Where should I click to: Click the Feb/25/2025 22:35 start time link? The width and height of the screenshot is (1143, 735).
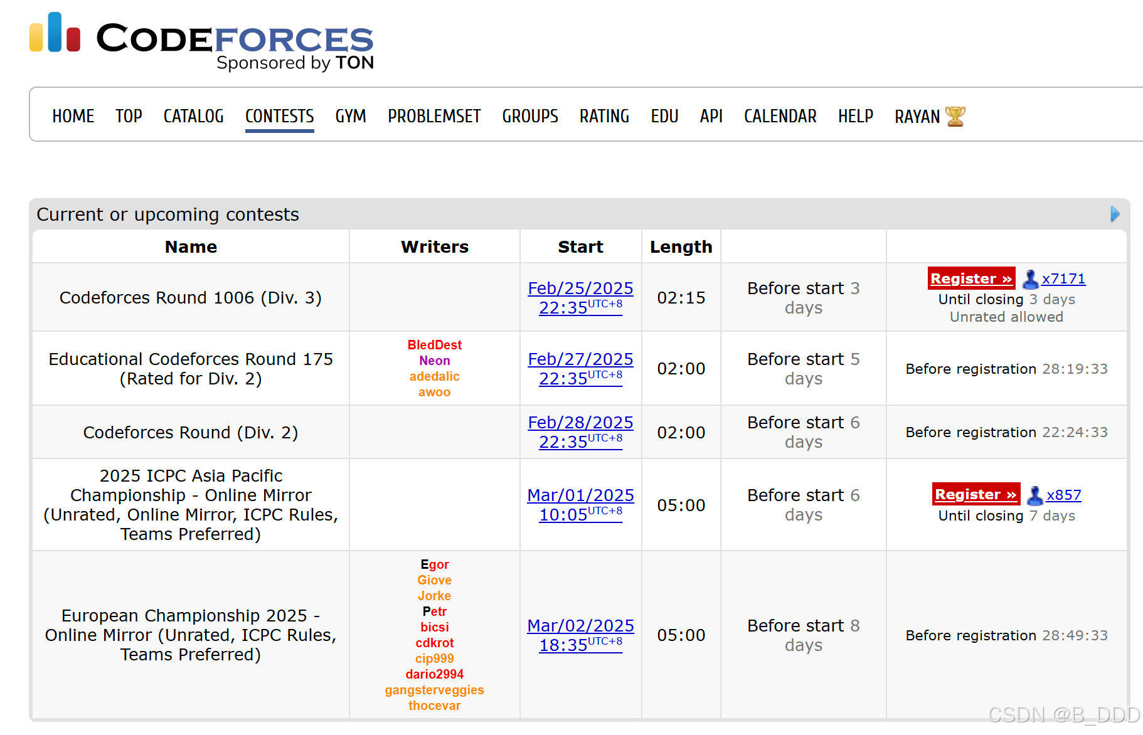point(580,298)
